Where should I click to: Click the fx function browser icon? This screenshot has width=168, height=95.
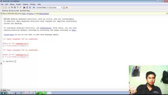point(1,64)
